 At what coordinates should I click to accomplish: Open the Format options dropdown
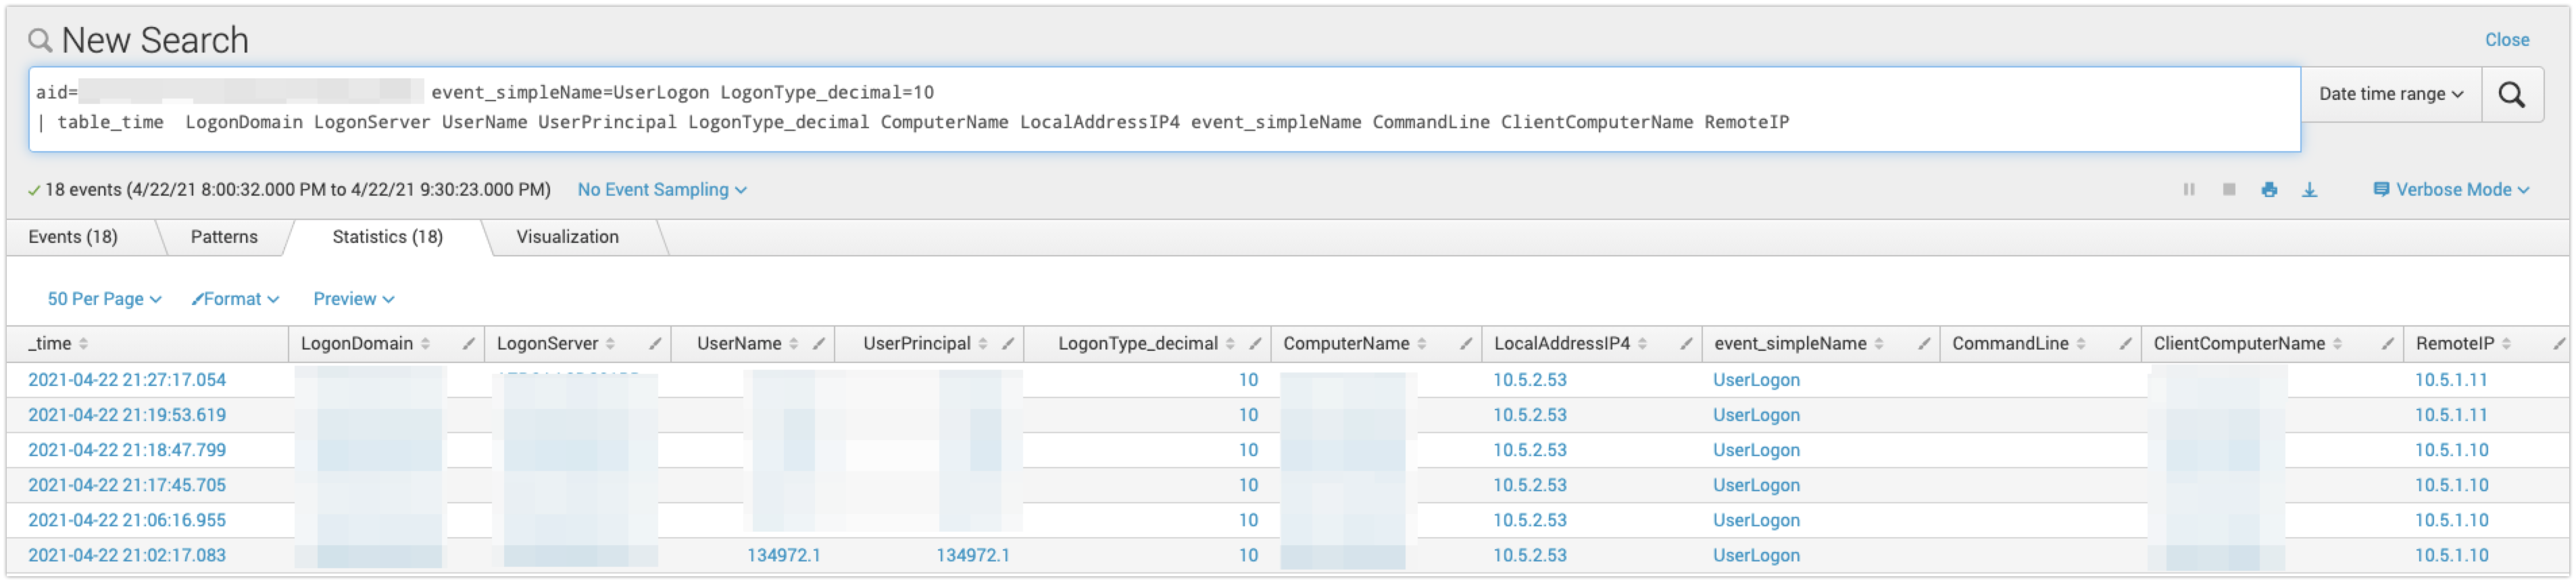(x=236, y=300)
